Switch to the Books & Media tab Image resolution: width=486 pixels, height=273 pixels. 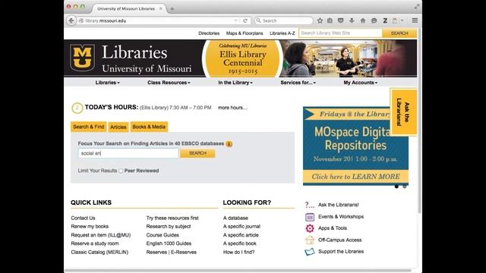click(149, 127)
